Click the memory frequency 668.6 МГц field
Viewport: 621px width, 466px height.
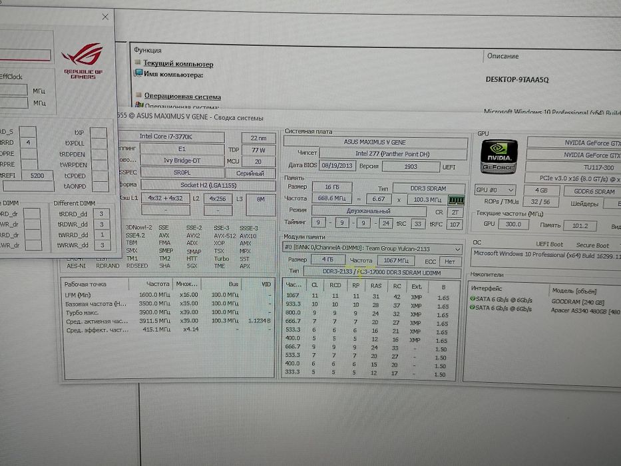tap(332, 198)
